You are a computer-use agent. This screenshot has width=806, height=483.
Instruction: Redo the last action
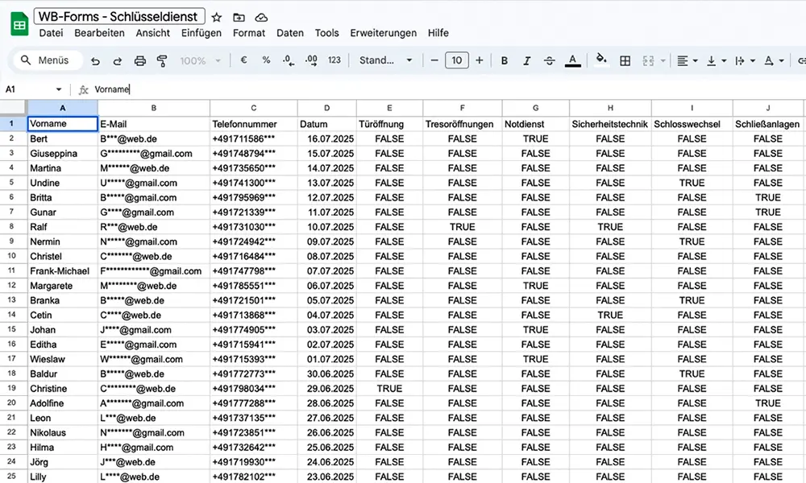click(x=117, y=60)
